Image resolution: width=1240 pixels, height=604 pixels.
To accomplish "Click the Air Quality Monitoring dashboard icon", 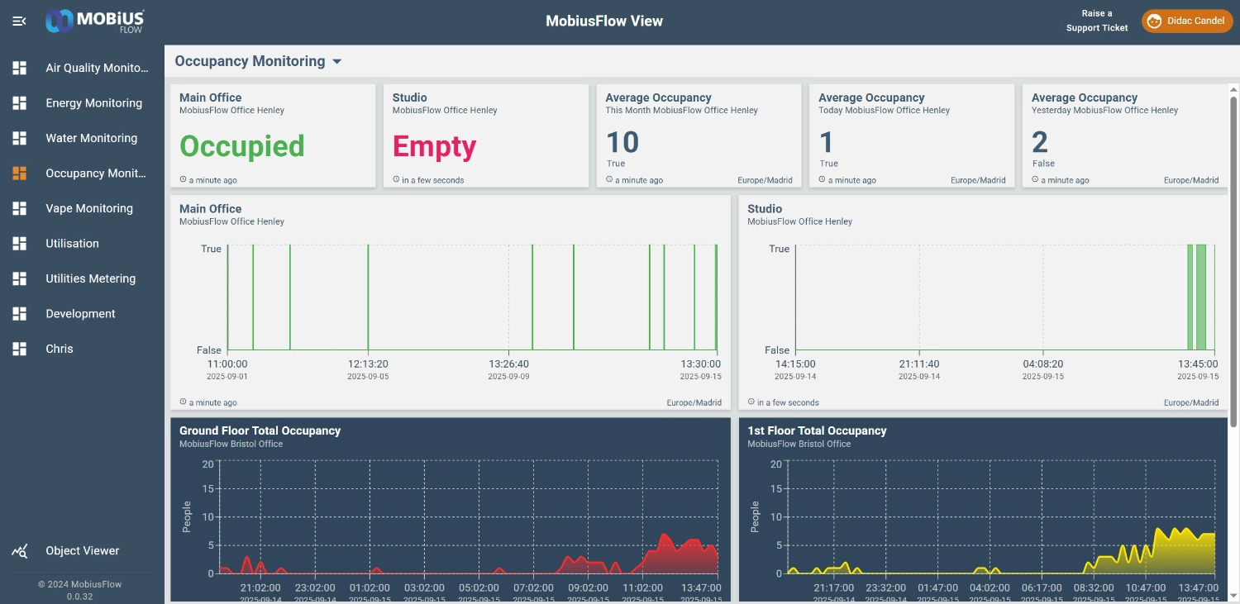I will [x=19, y=68].
